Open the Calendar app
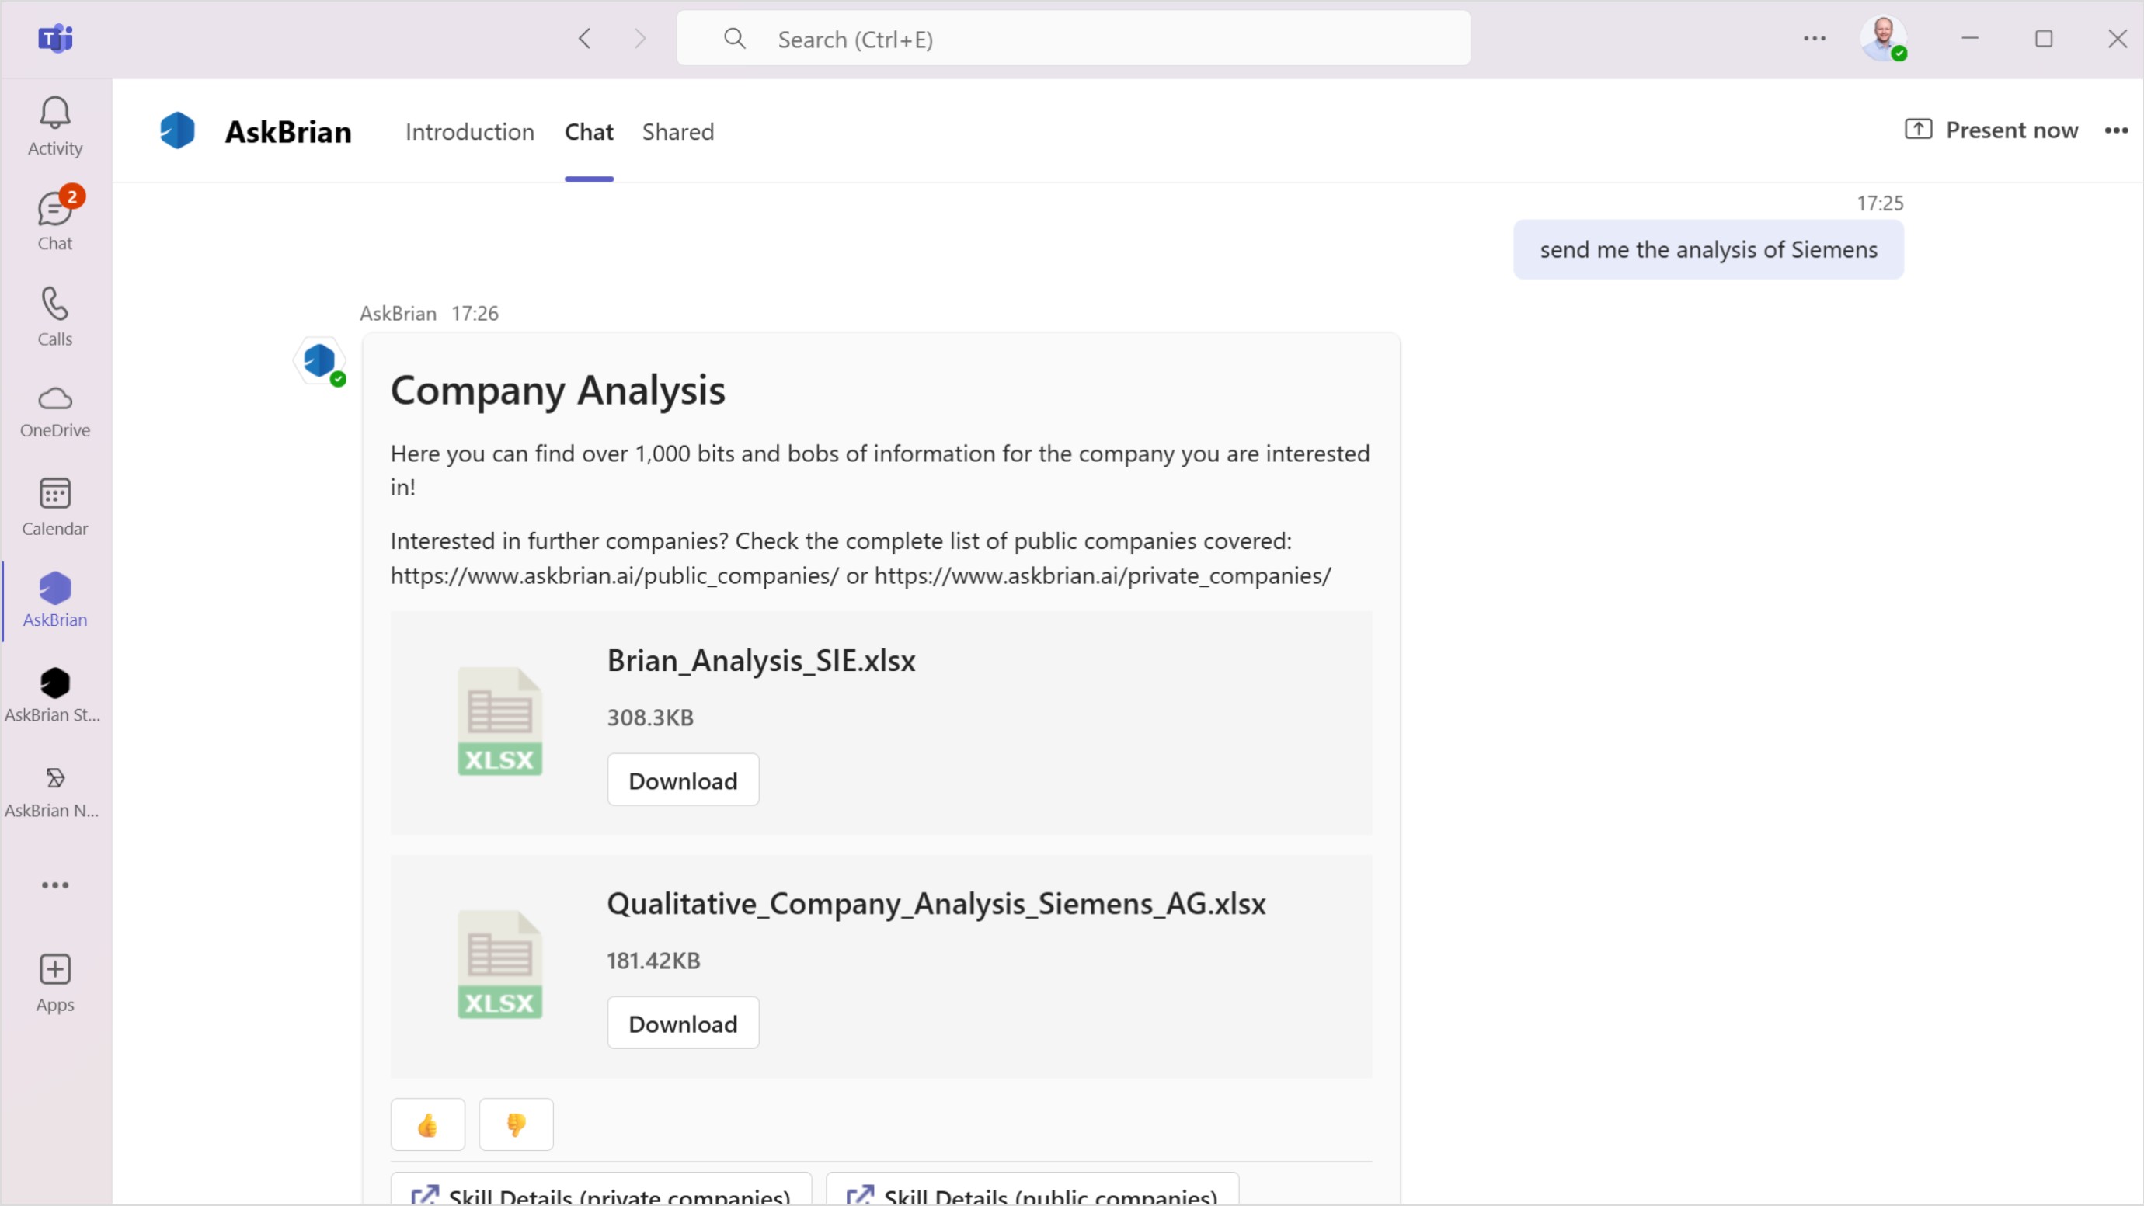Viewport: 2144px width, 1206px height. (x=55, y=506)
